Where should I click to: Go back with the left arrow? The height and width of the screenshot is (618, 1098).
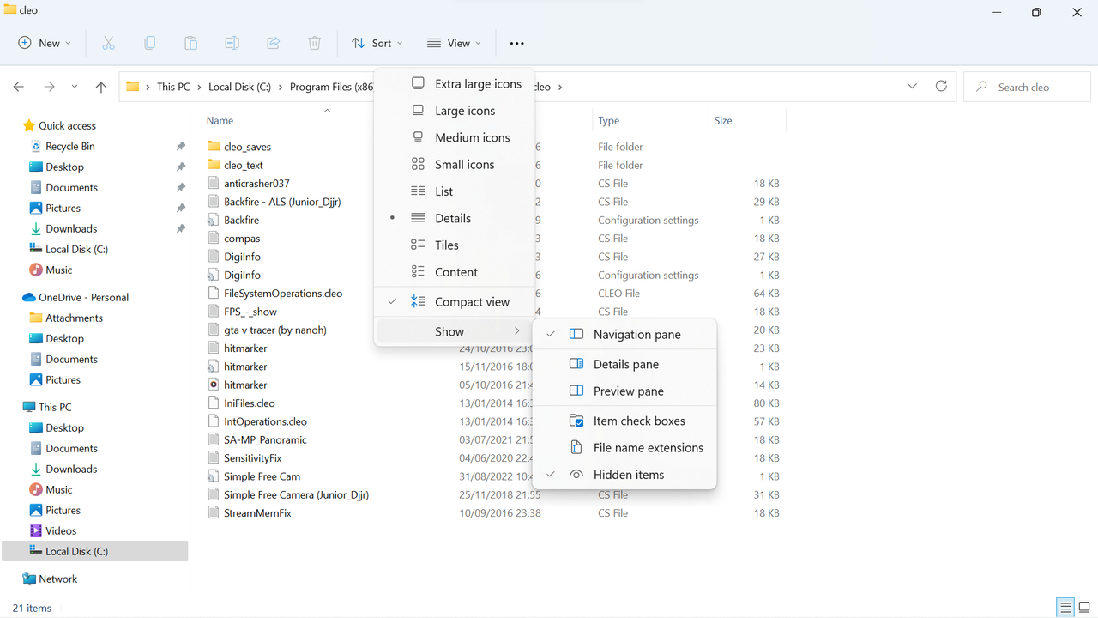click(19, 87)
